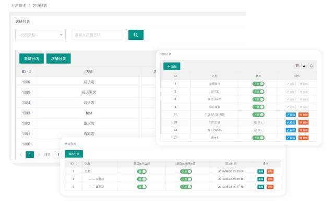Viewport: 334px width, 214px height.
Task: Click the store name search input field
Action: click(x=97, y=35)
